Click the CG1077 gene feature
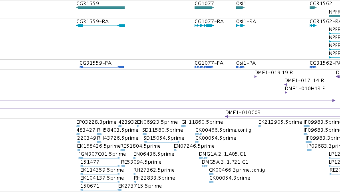The width and height of the screenshot is (340, 192). click(x=204, y=8)
